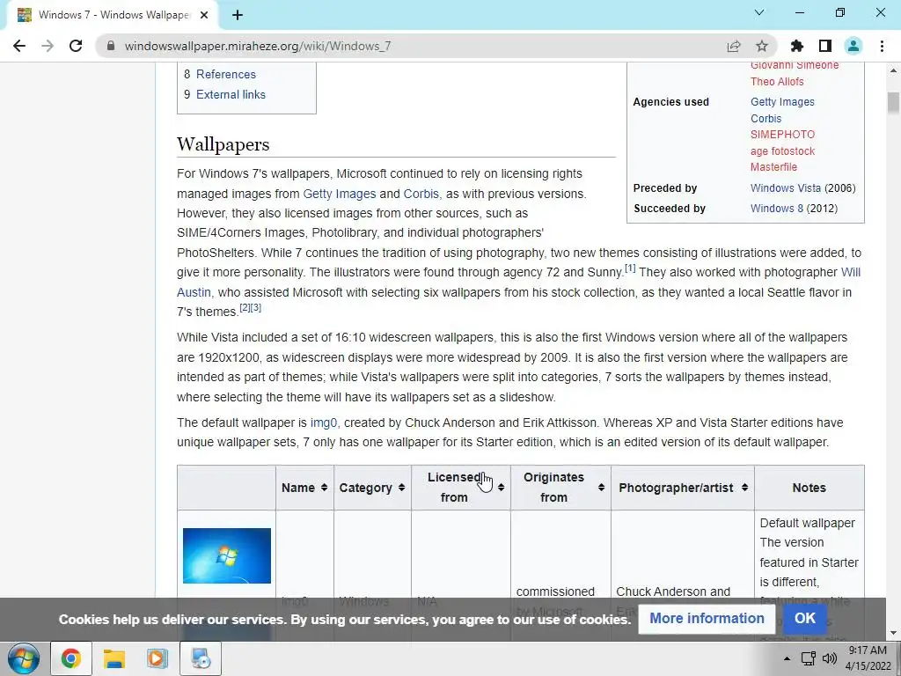Accept cookies with the OK button
Viewport: 901px width, 676px height.
point(804,618)
